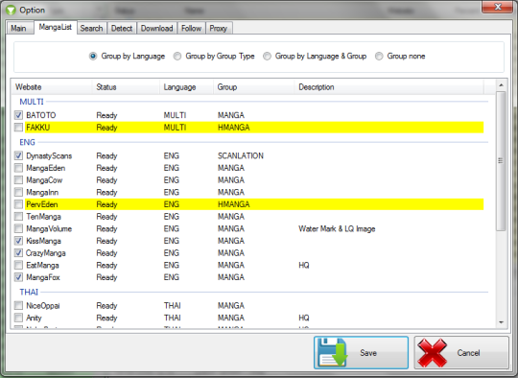518x378 pixels.
Task: Enable the TenManga checkbox
Action: point(18,217)
